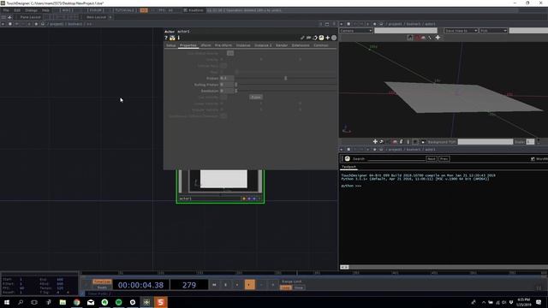
Task: Adjust the Rolling Friction slider handle
Action: click(236, 85)
